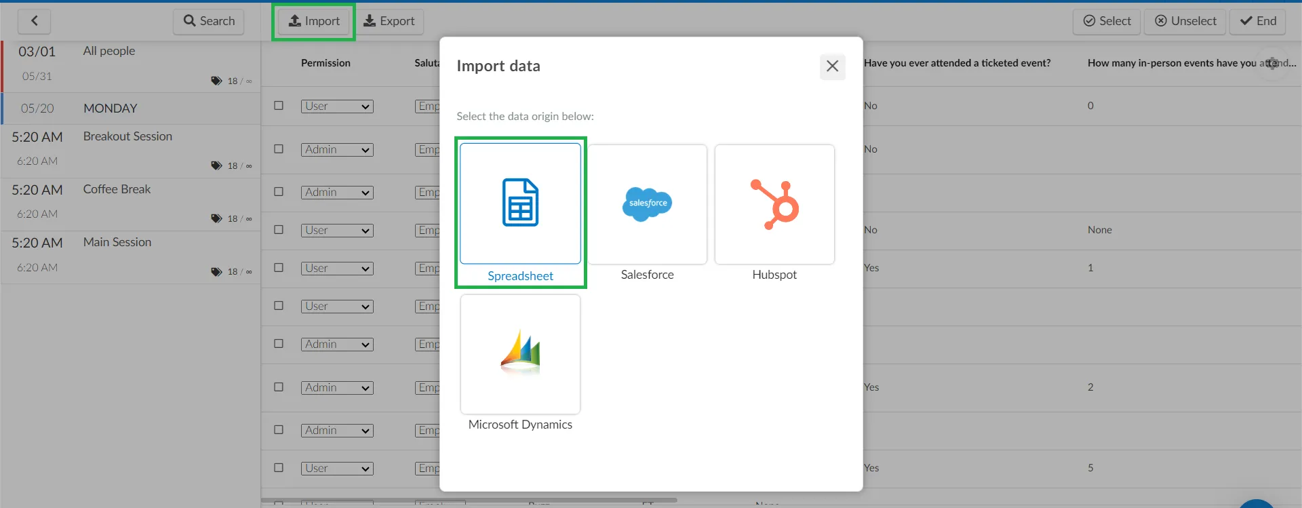
Task: Choose the Hubspot sprocket icon
Action: coord(774,204)
